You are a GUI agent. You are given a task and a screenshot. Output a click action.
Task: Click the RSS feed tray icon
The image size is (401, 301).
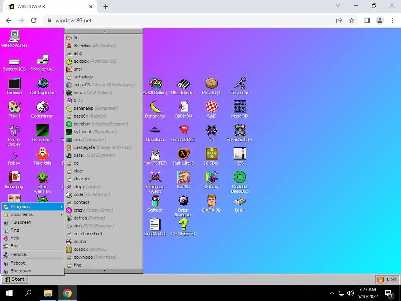(380, 280)
